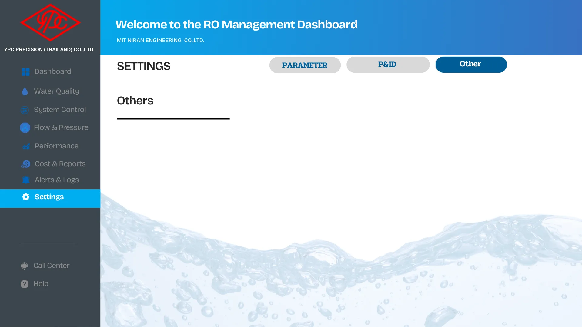
Task: Click MIT NIRAN ENGINEERING CO.,LTD. text
Action: click(x=160, y=40)
